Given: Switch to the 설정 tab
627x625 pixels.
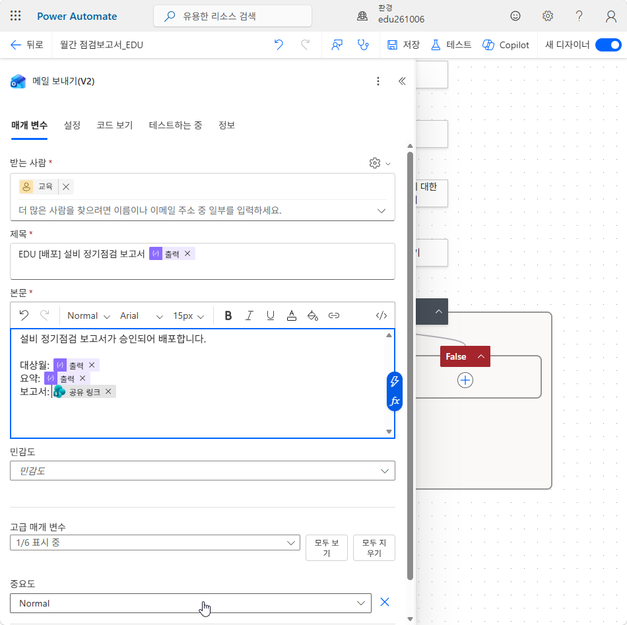Looking at the screenshot, I should pos(72,125).
